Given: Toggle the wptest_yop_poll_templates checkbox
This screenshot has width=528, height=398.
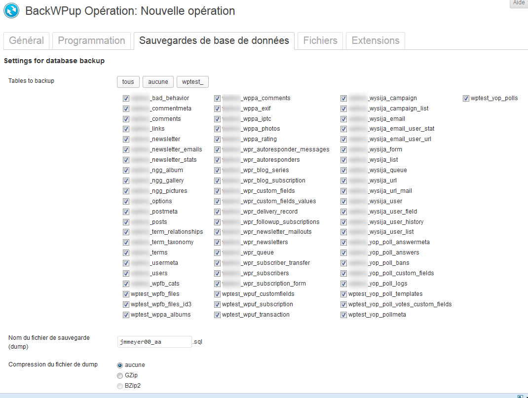Looking at the screenshot, I should [x=343, y=294].
